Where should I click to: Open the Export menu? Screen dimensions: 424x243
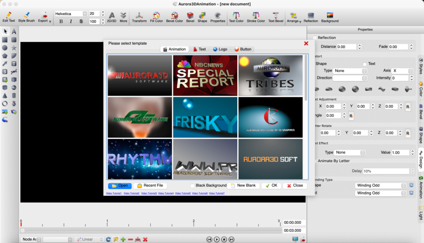coord(44,17)
